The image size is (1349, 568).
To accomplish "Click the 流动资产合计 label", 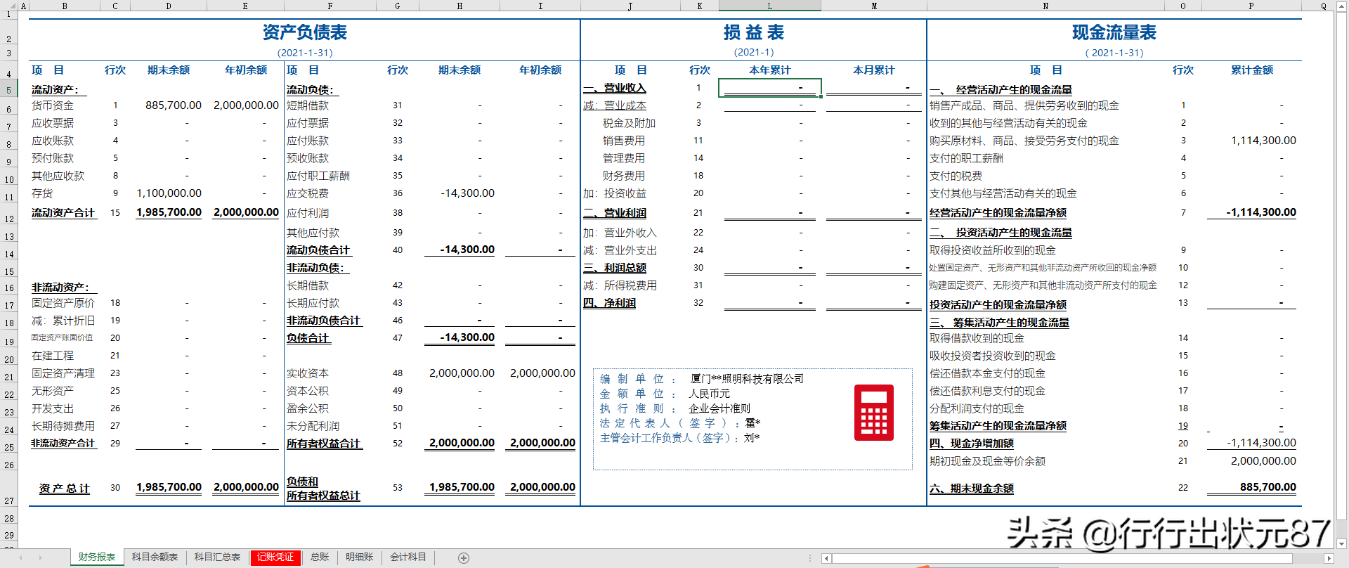I will (63, 212).
